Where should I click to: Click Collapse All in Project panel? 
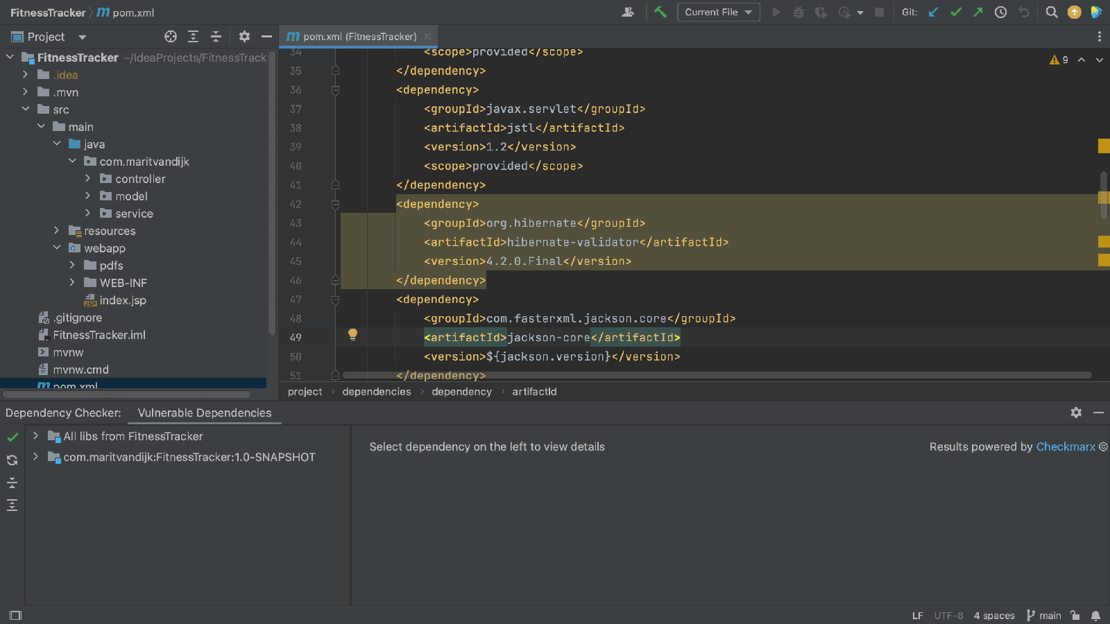tap(216, 37)
